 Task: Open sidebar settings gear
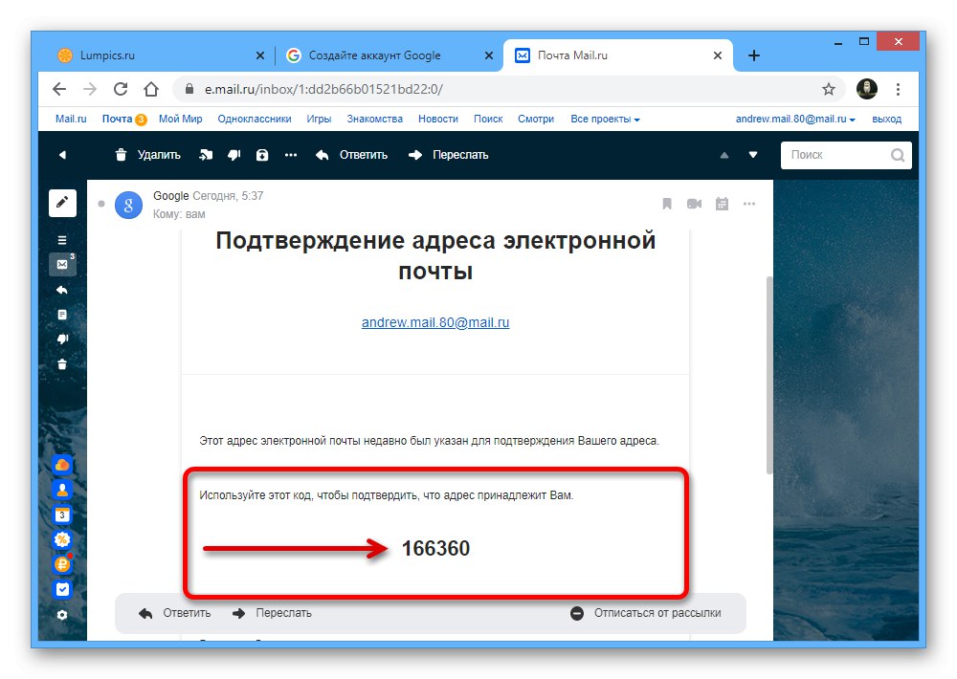(x=62, y=615)
